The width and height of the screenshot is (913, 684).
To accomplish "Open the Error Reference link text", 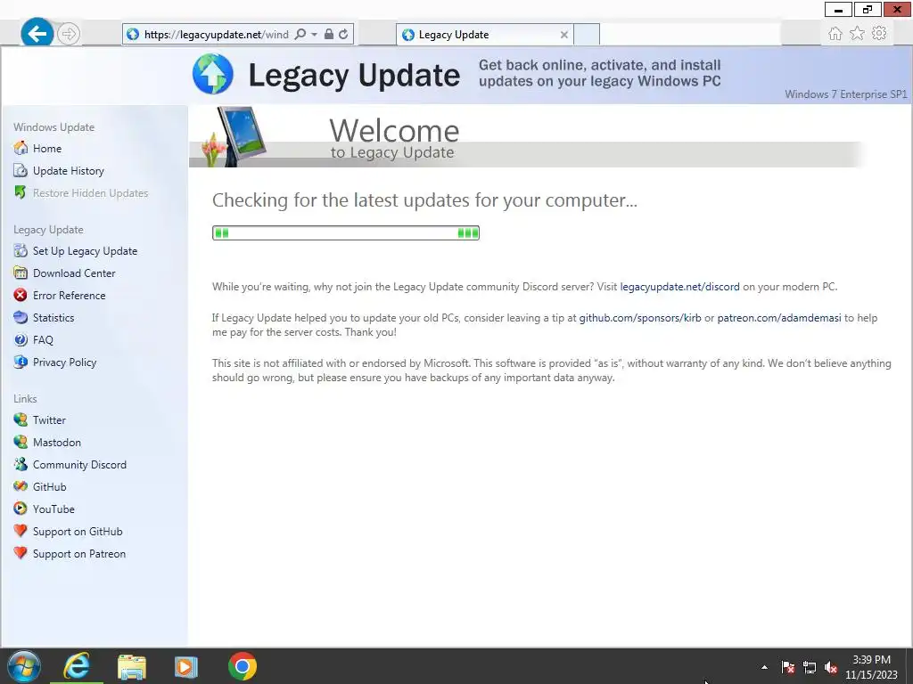I will pyautogui.click(x=70, y=295).
